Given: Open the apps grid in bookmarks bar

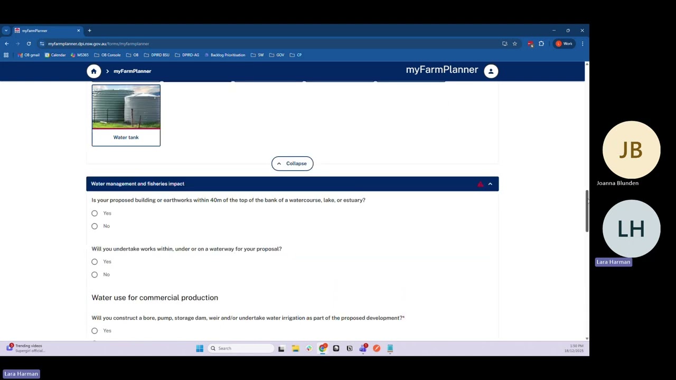Looking at the screenshot, I should click(x=6, y=55).
